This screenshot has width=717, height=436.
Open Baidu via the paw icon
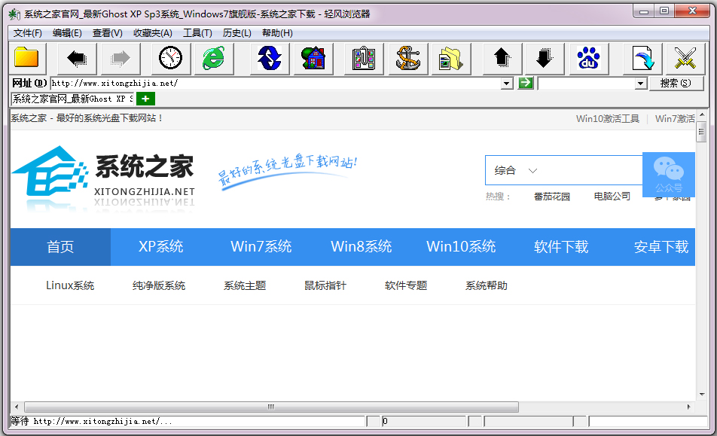[x=589, y=59]
